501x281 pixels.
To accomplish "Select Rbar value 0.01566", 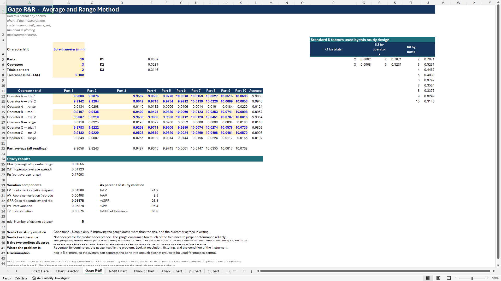I will pyautogui.click(x=69, y=164).
